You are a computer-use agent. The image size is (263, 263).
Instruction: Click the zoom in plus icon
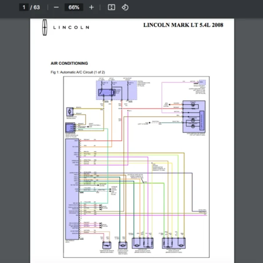pos(91,7)
